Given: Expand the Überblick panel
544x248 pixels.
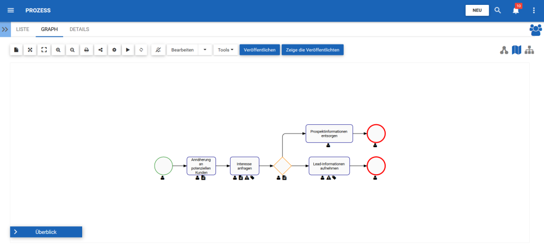Looking at the screenshot, I should coord(46,232).
